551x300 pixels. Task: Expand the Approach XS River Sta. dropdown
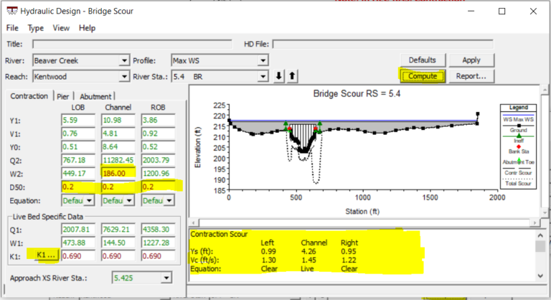pos(166,278)
